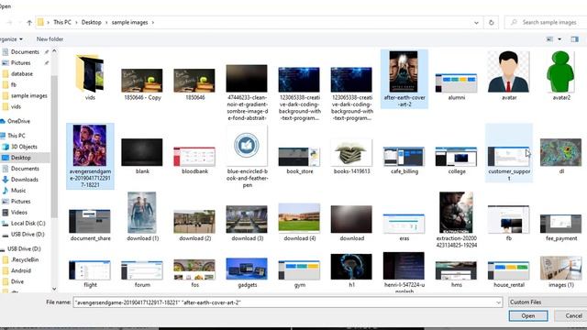Select the avengersendgame poster image
Image resolution: width=587 pixels, height=330 pixels.
point(90,156)
